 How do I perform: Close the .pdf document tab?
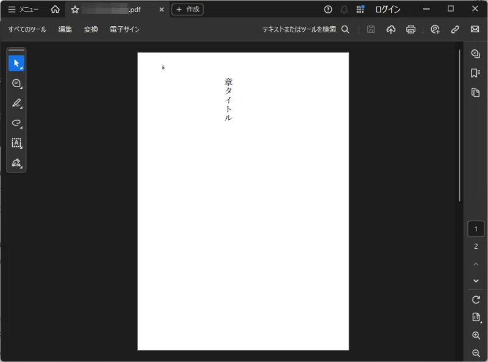(x=162, y=10)
